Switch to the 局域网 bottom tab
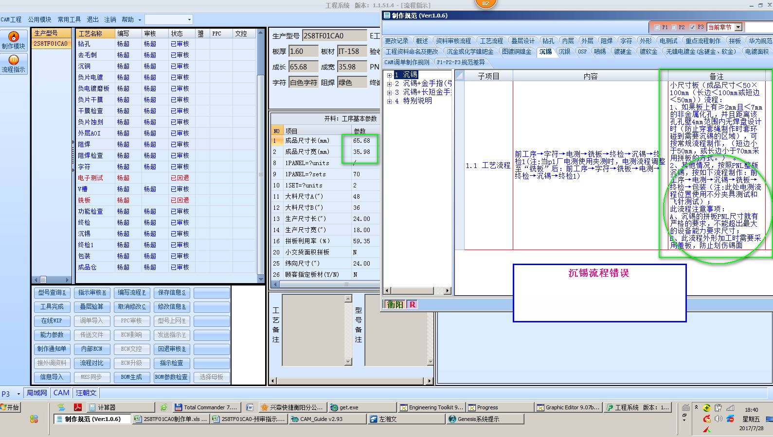The image size is (773, 437). coord(37,393)
